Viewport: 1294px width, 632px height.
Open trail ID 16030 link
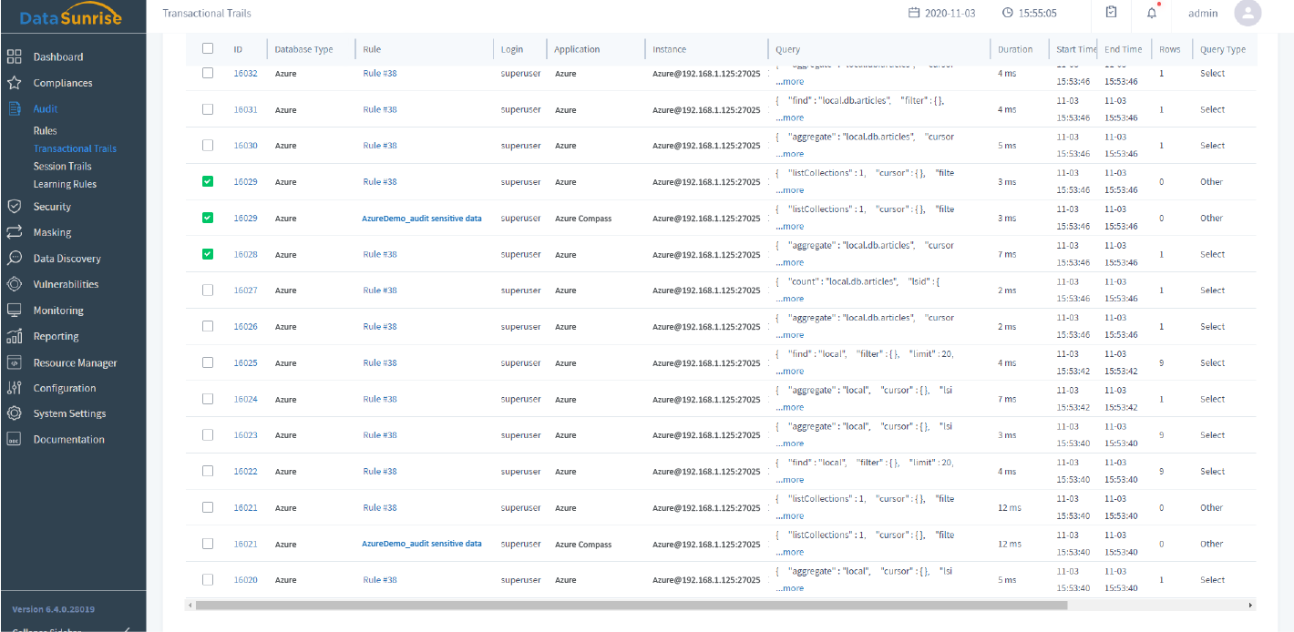245,146
